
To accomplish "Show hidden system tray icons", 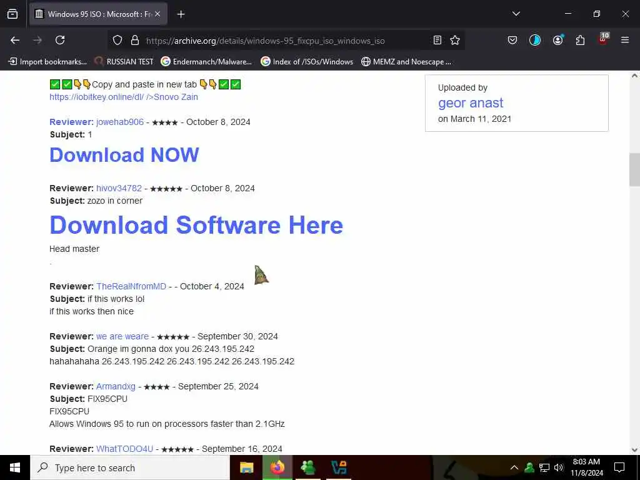I will 514,467.
